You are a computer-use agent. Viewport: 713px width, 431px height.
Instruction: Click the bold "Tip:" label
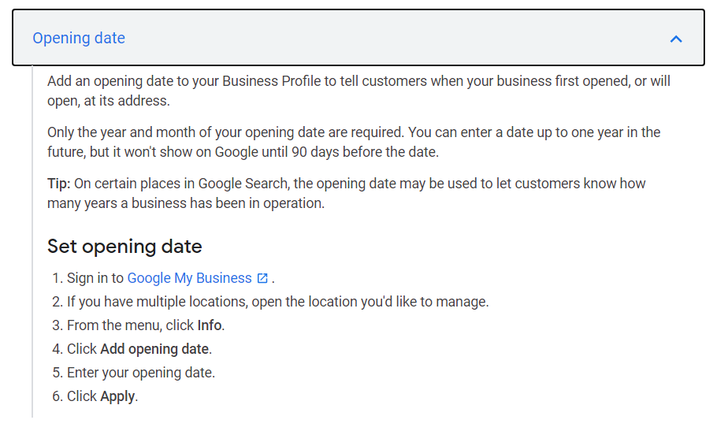pos(58,184)
